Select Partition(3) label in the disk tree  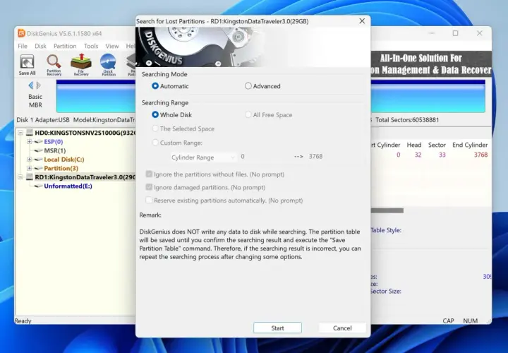tap(61, 168)
